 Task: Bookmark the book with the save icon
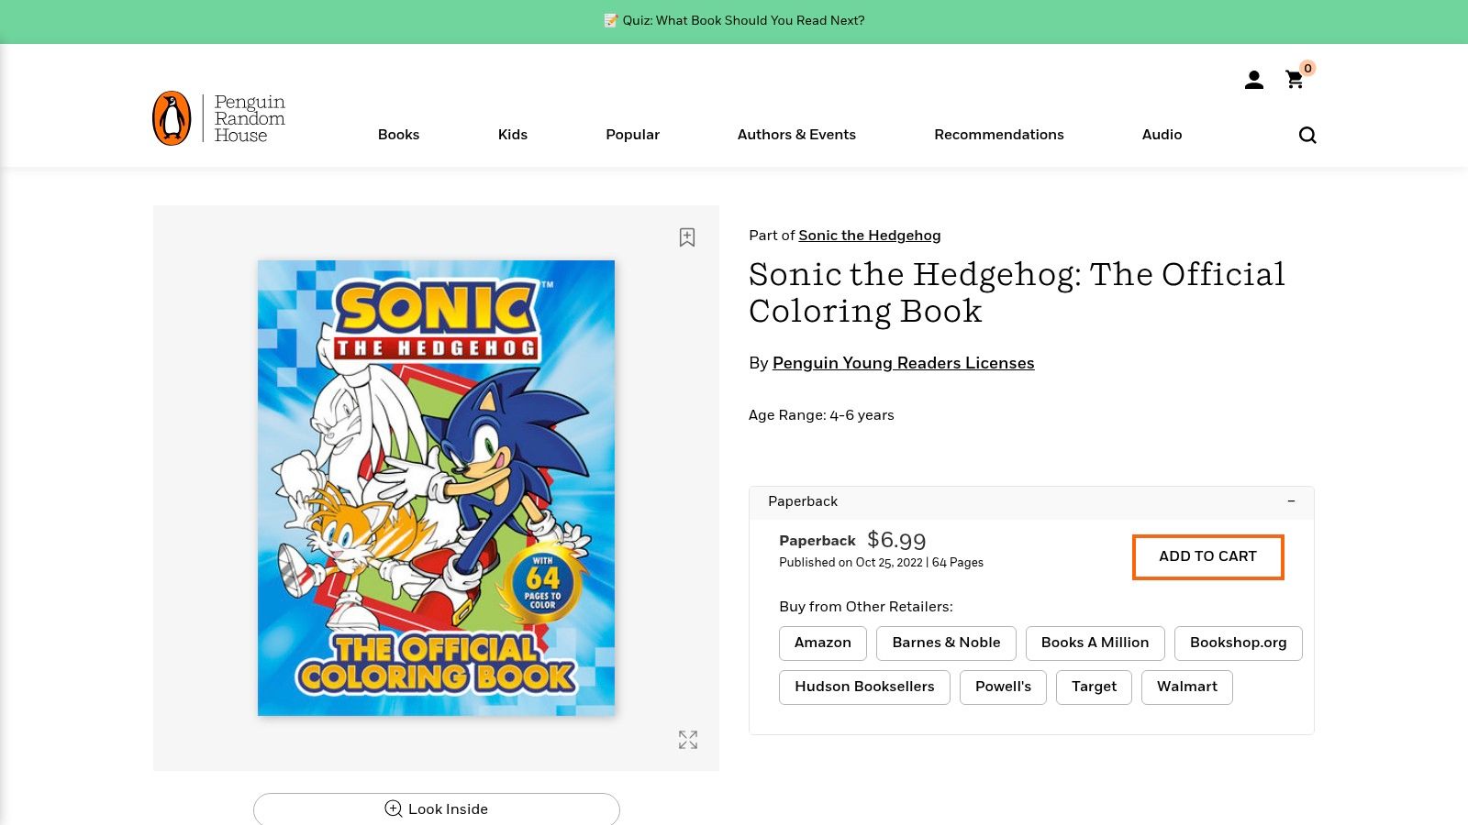click(687, 236)
